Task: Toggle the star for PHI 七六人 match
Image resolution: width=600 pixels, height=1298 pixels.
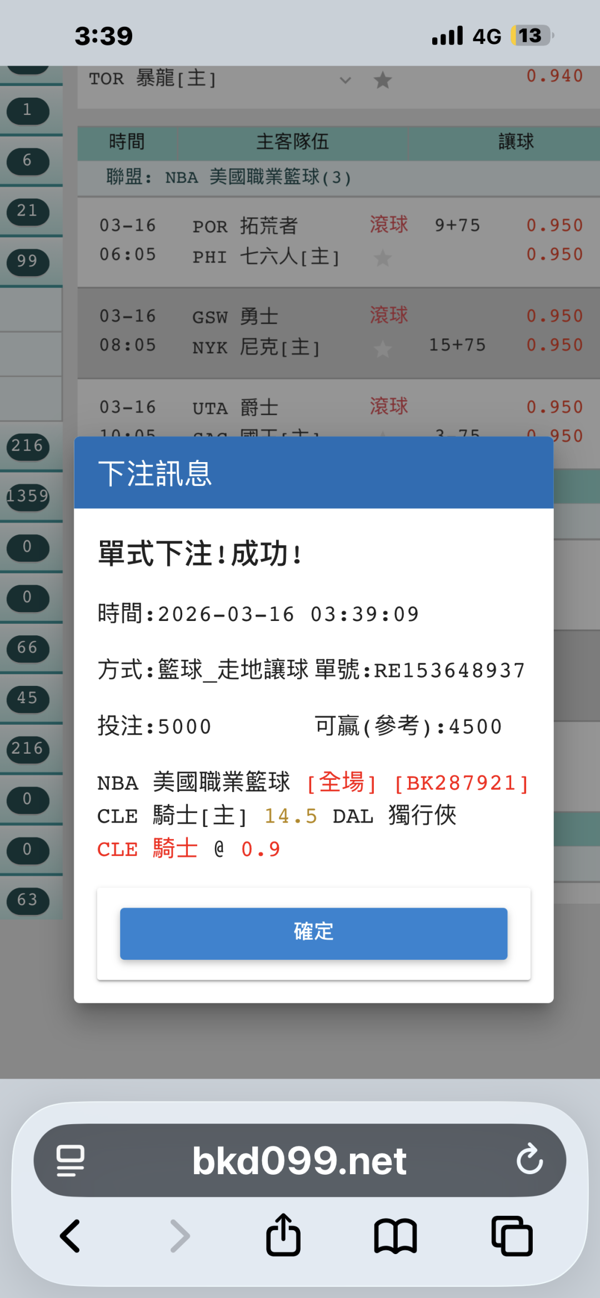Action: pos(382,257)
